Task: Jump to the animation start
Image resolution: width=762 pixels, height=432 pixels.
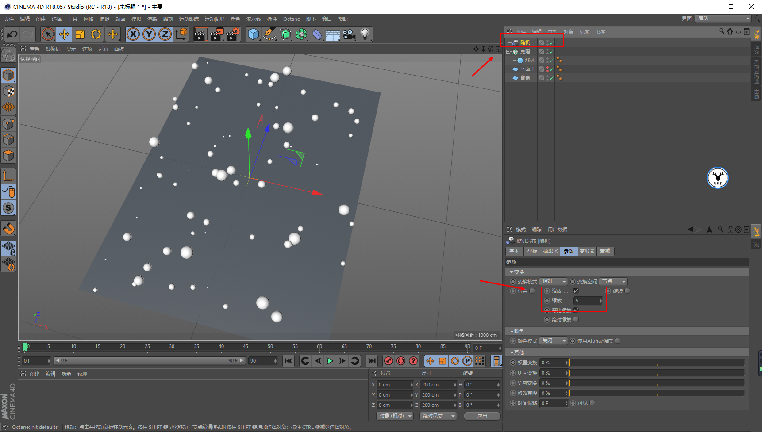Action: pyautogui.click(x=289, y=361)
